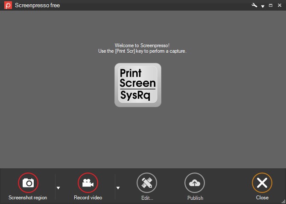This screenshot has height=204, width=286.
Task: Click the video camera recording icon
Action: [88, 183]
